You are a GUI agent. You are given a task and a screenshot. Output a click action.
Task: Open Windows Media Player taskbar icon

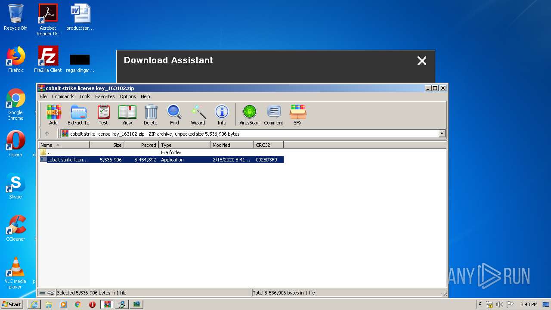click(x=63, y=304)
